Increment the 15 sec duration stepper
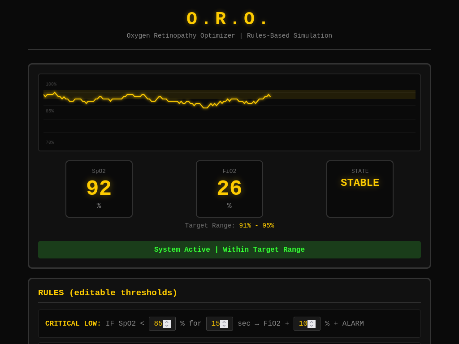459x344 pixels. click(225, 321)
